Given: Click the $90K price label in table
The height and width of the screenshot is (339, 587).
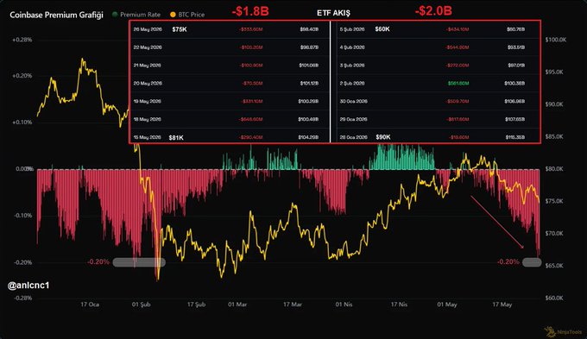Looking at the screenshot, I should click(x=383, y=137).
